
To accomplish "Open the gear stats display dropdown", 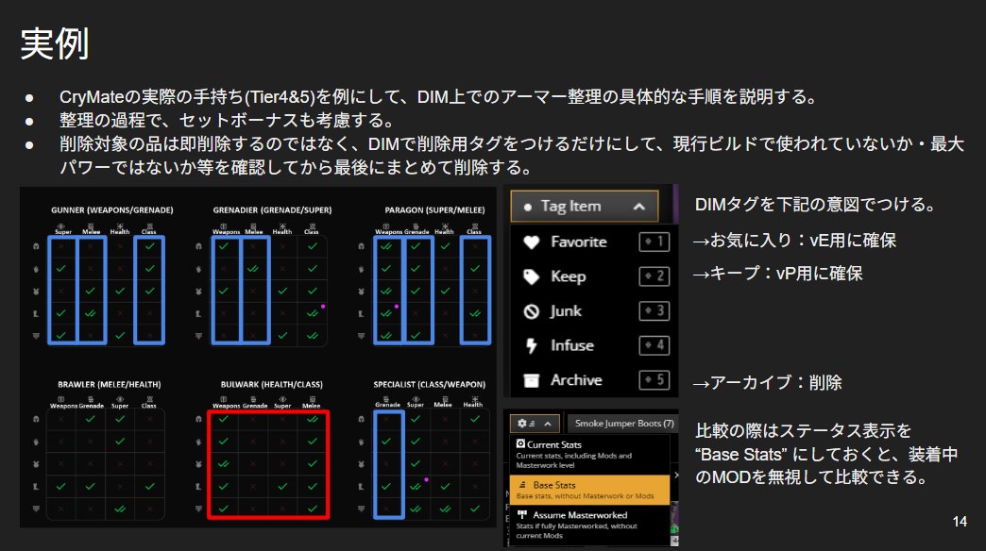I will point(535,424).
